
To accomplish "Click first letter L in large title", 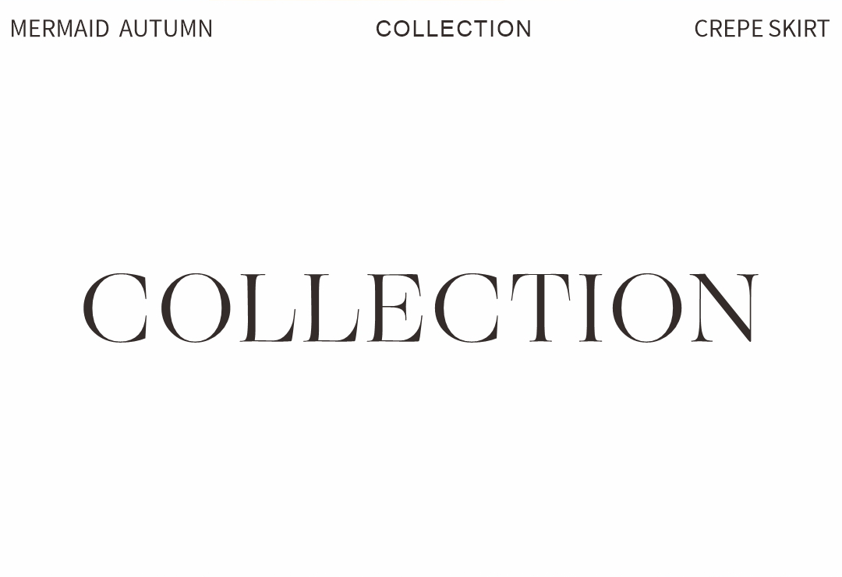I will click(x=268, y=308).
